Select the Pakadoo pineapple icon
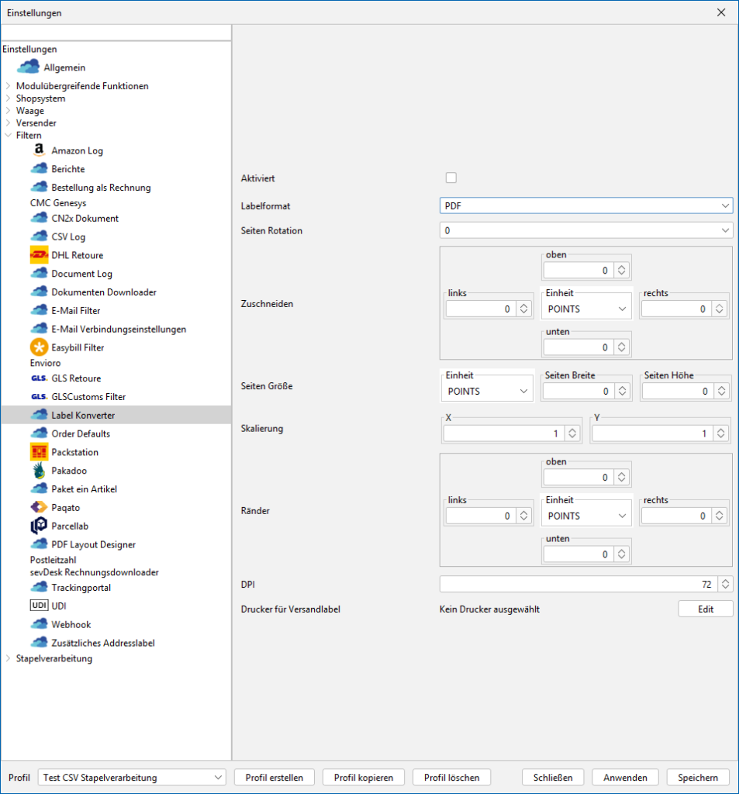 (x=39, y=471)
